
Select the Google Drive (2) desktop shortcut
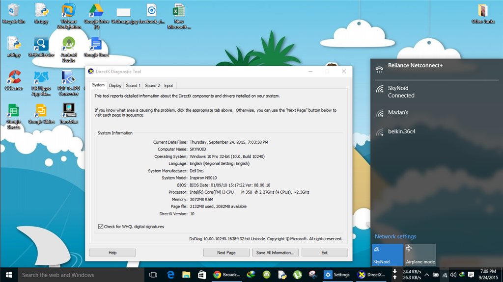coord(96,16)
